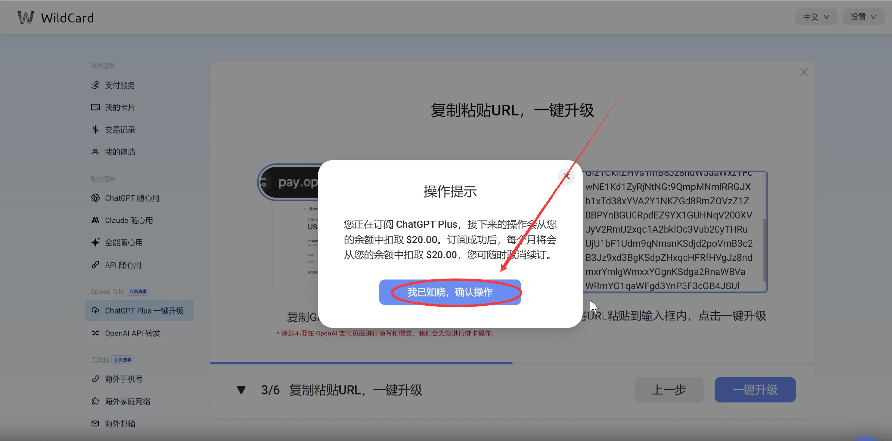The height and width of the screenshot is (441, 892).
Task: Open API 随心用 sidebar item
Action: pos(123,265)
